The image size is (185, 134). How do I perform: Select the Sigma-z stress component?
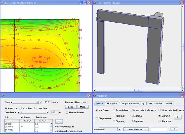click(x=160, y=116)
